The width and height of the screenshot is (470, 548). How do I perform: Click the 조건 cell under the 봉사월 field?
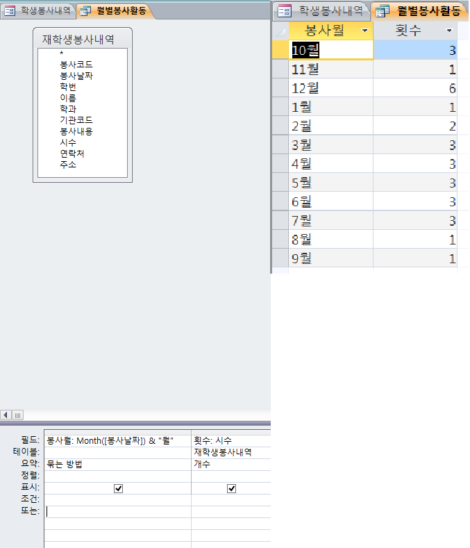click(117, 499)
